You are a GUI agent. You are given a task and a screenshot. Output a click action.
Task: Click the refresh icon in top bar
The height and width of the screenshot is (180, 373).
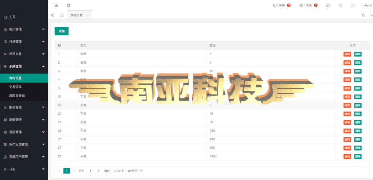click(69, 5)
